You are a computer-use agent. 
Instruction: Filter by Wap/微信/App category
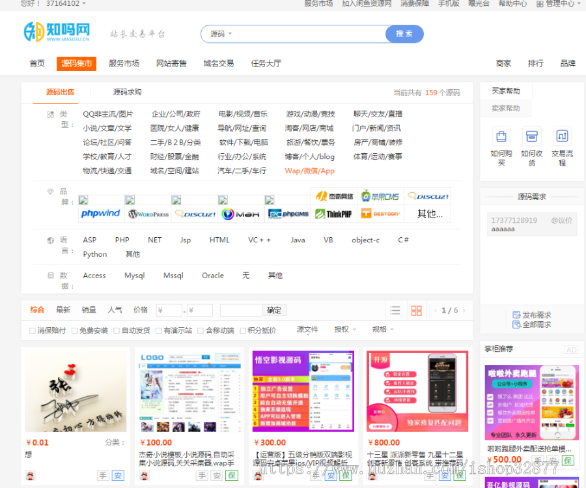point(309,171)
